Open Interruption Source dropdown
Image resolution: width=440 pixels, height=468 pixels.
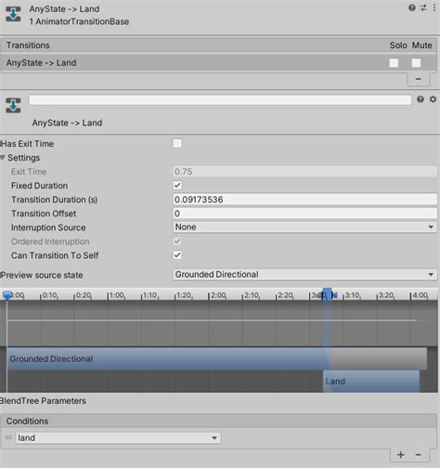point(304,227)
